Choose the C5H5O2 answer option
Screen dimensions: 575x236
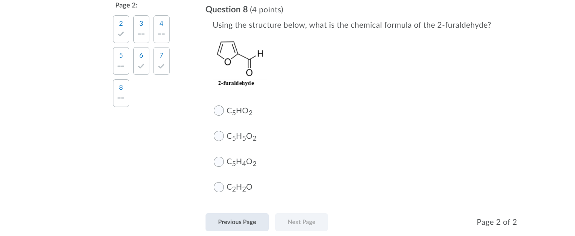219,136
